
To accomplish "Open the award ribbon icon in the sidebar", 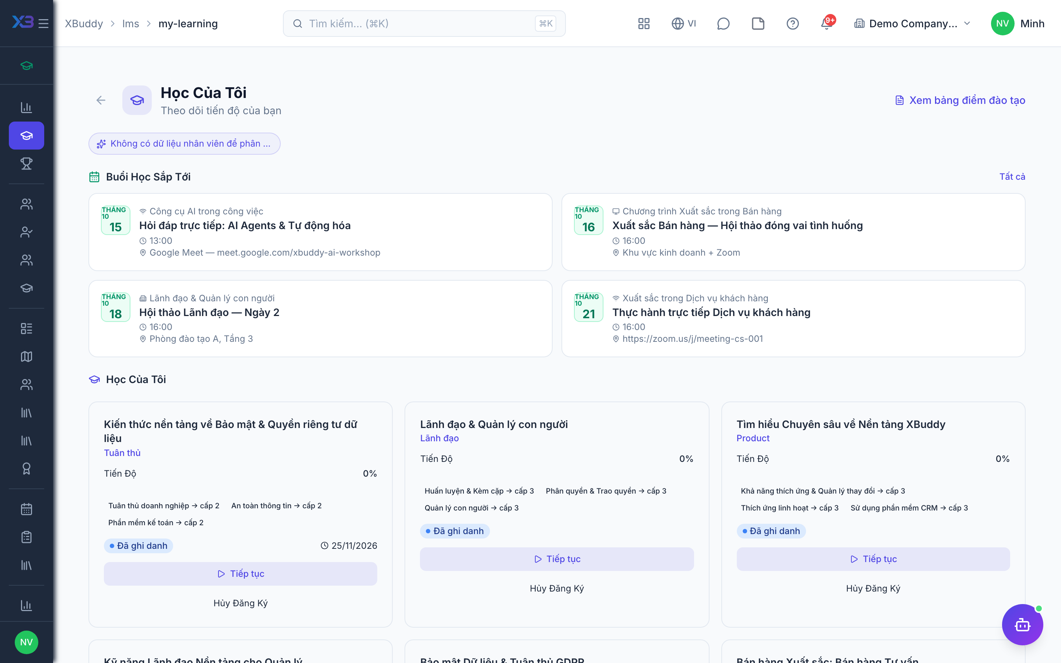I will (26, 469).
